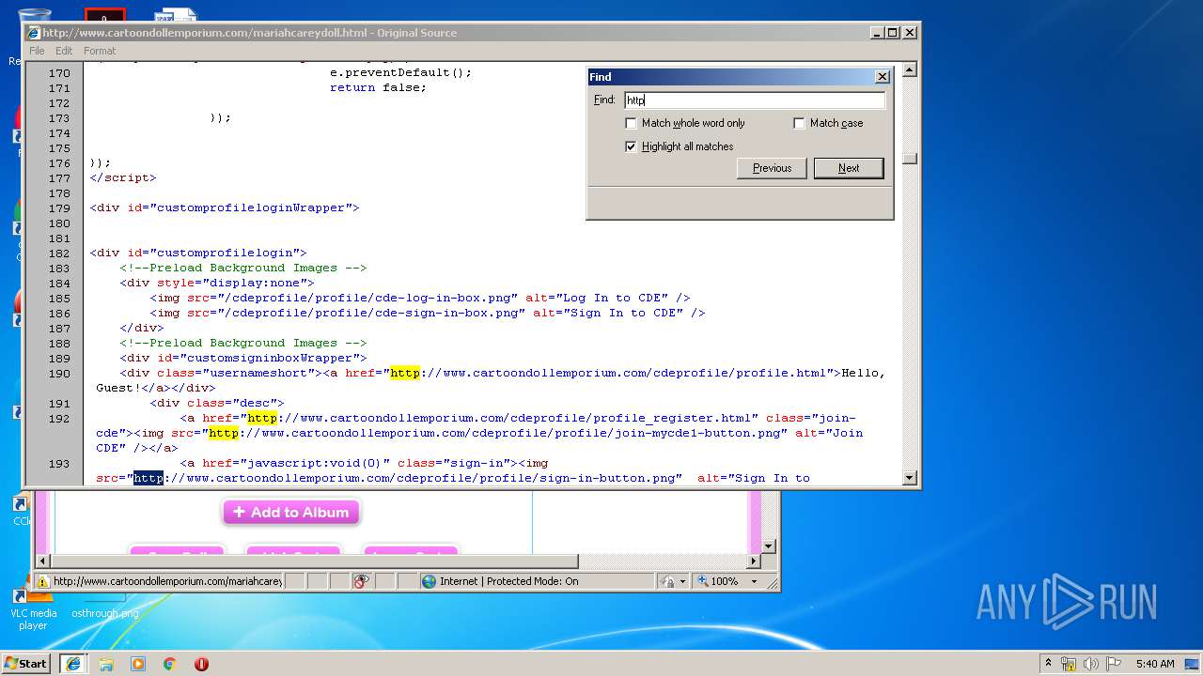Screen dimensions: 1203x676
Task: Click the cde-log-in-box.png img line
Action: click(x=420, y=299)
